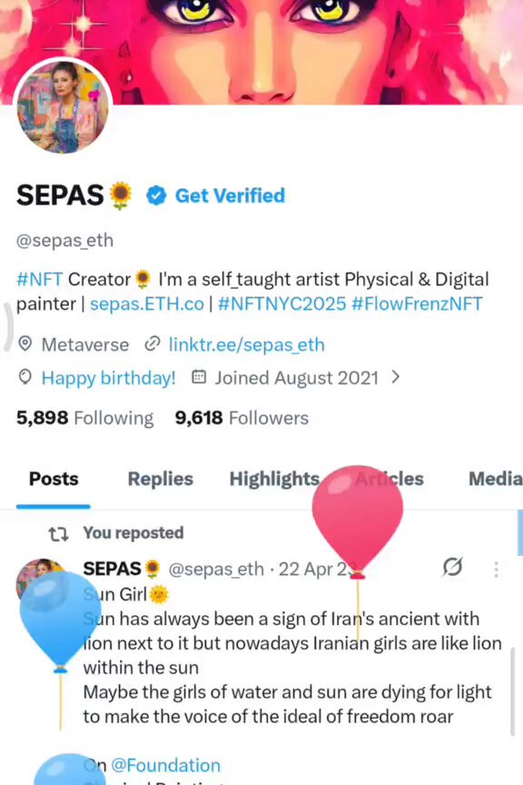This screenshot has height=785, width=523.
Task: Open the 5,898 Following list
Action: pos(85,418)
